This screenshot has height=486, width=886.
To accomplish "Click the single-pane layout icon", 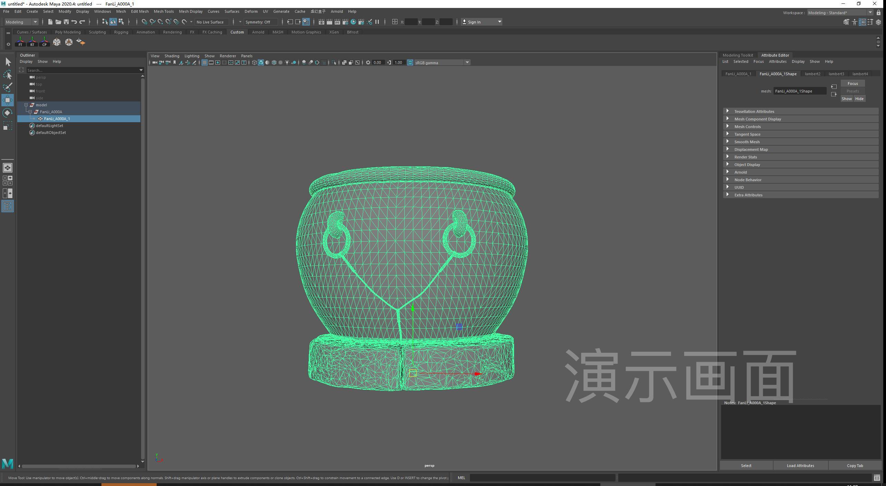I will point(8,168).
